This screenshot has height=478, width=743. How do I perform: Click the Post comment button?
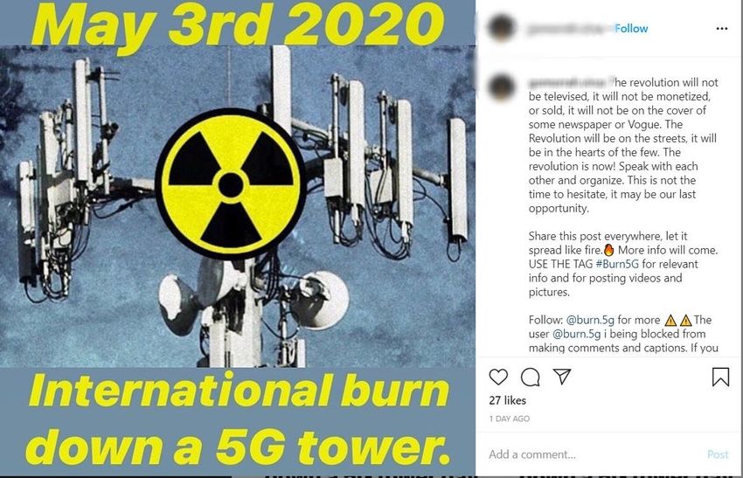[718, 454]
